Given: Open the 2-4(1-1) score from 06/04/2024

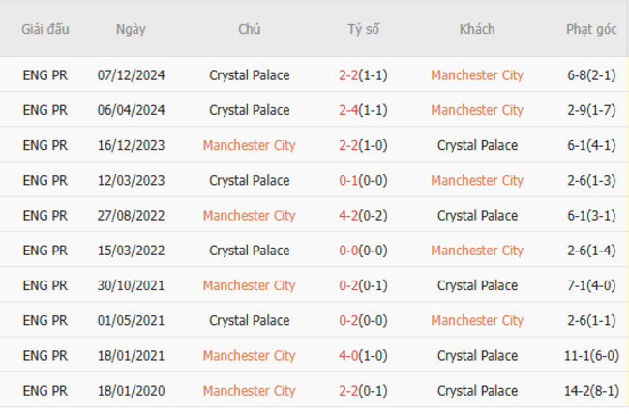Looking at the screenshot, I should (x=364, y=110).
